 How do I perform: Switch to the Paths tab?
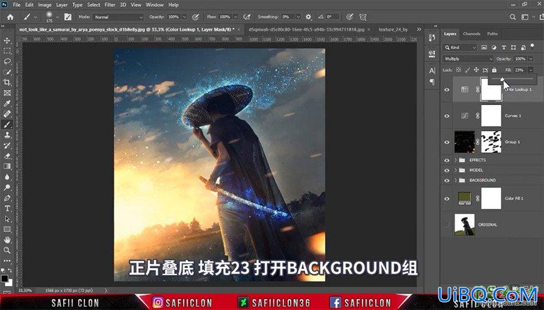click(x=492, y=34)
